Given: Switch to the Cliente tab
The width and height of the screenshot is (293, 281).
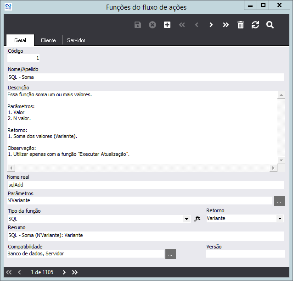Looking at the screenshot, I should click(48, 40).
